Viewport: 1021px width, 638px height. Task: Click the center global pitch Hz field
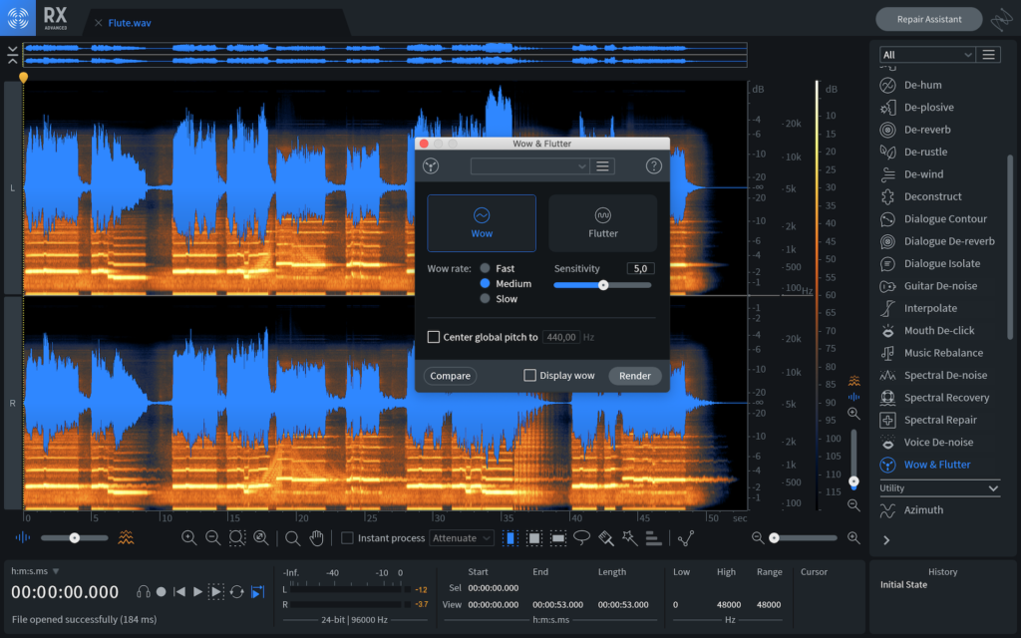(562, 337)
